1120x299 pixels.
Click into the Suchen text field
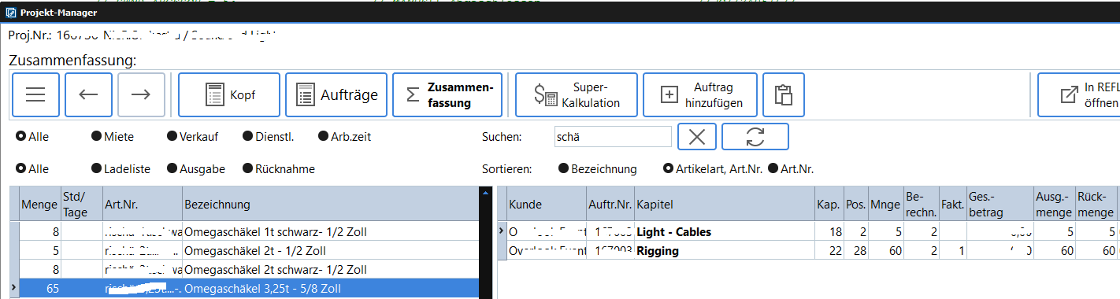(x=612, y=137)
